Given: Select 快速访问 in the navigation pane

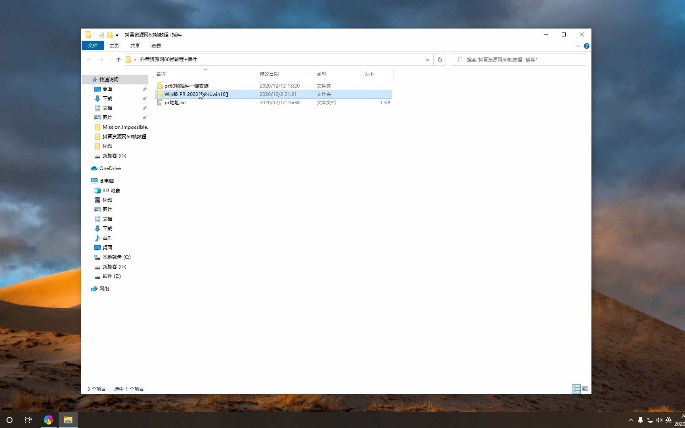Looking at the screenshot, I should [x=109, y=80].
